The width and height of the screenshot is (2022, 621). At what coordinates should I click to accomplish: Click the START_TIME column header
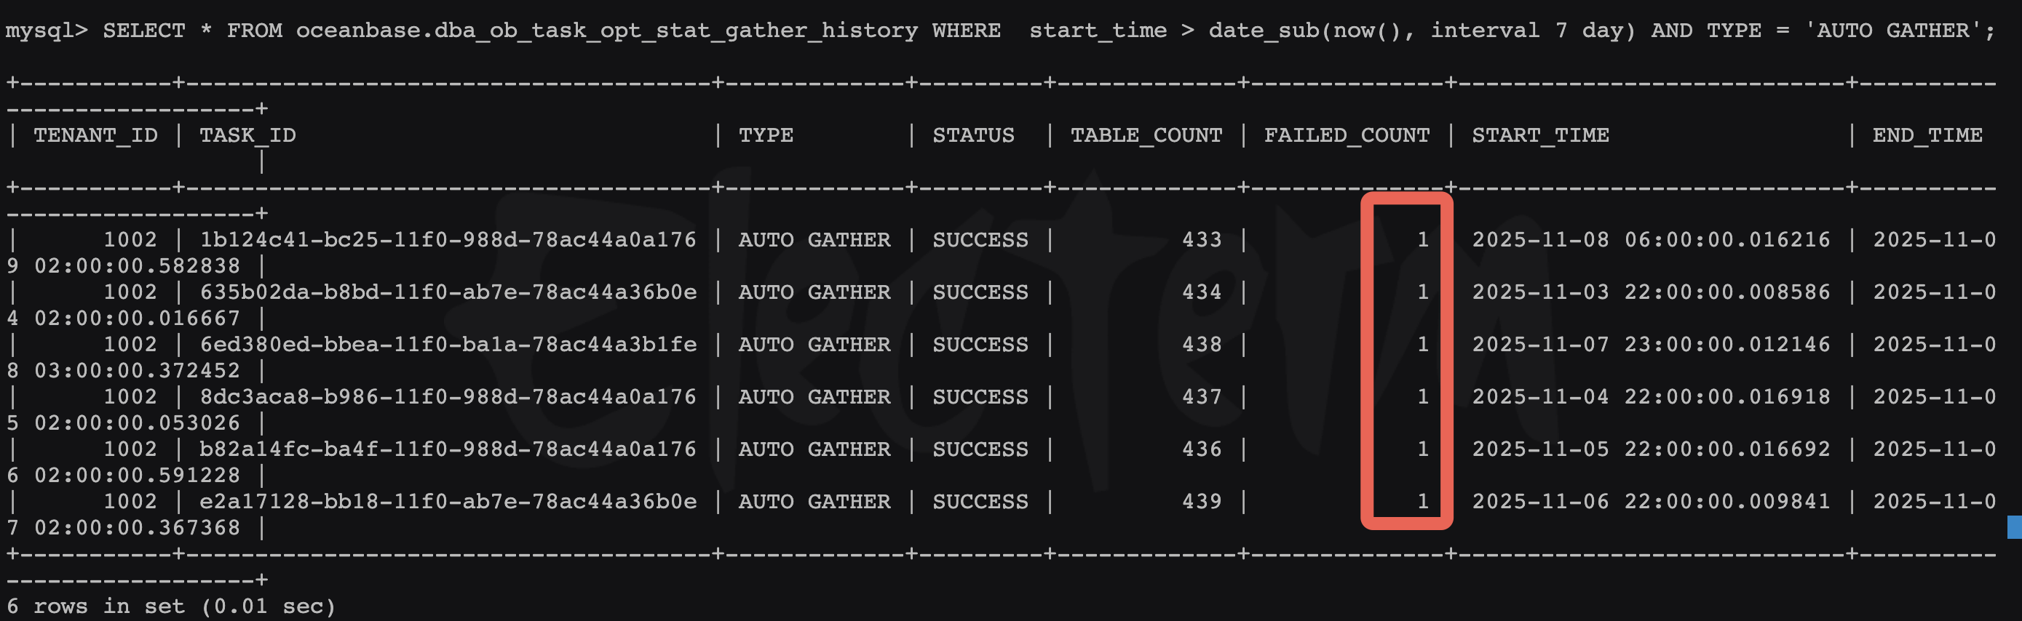pyautogui.click(x=1540, y=136)
